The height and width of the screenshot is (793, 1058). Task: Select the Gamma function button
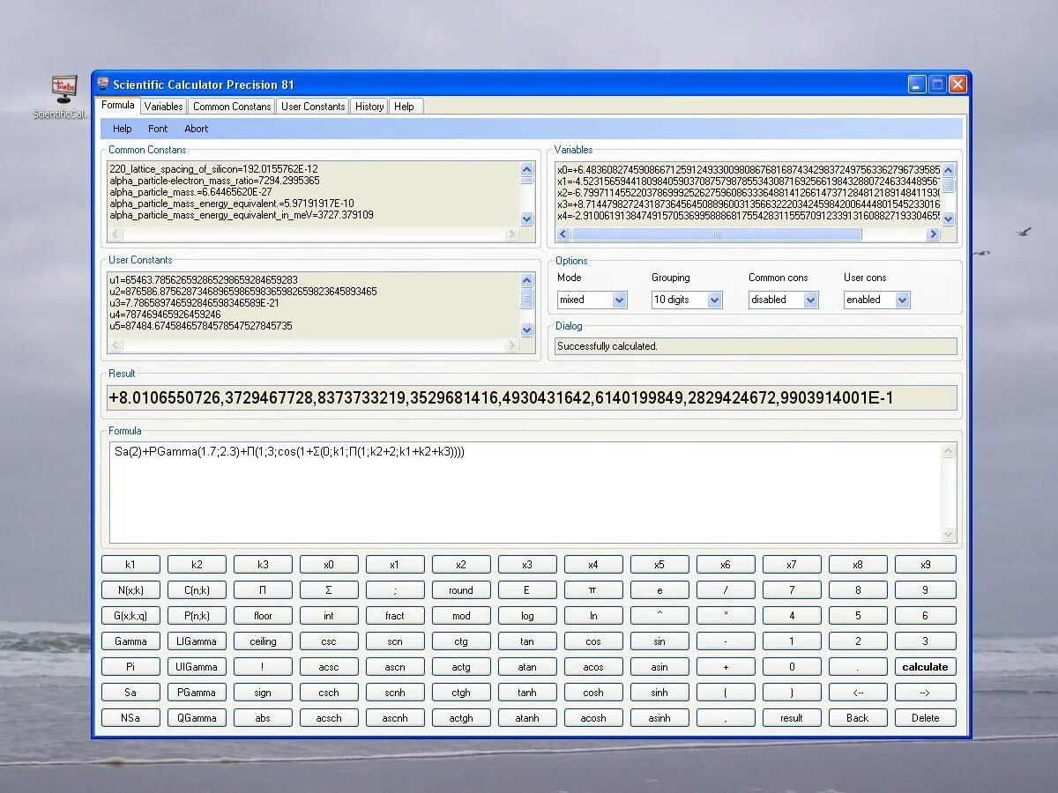(130, 641)
